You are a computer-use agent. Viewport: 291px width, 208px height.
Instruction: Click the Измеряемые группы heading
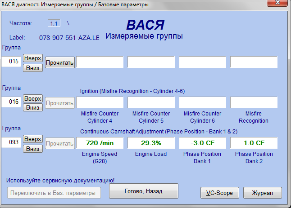[144, 36]
